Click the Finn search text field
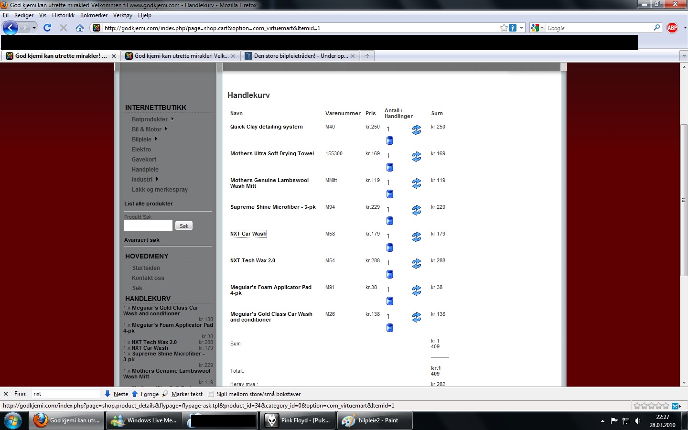The height and width of the screenshot is (430, 688). [65, 394]
